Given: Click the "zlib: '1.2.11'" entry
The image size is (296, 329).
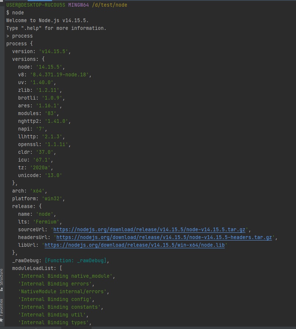Looking at the screenshot, I should [40, 90].
